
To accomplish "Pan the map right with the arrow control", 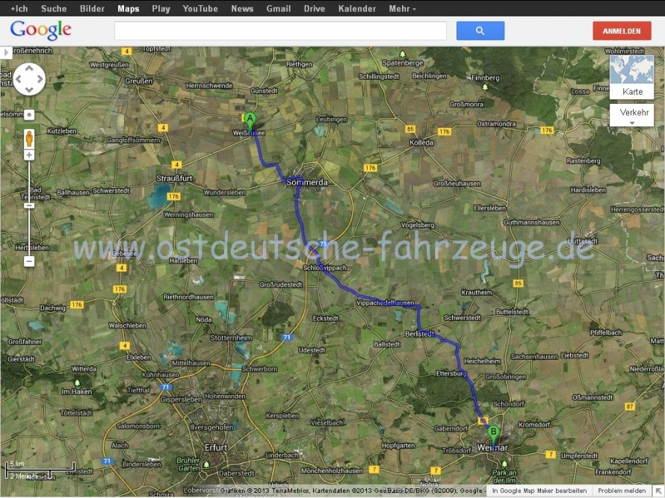I will pyautogui.click(x=40, y=79).
